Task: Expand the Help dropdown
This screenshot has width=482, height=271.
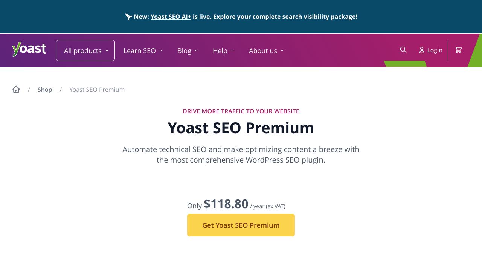Action: 232,50
